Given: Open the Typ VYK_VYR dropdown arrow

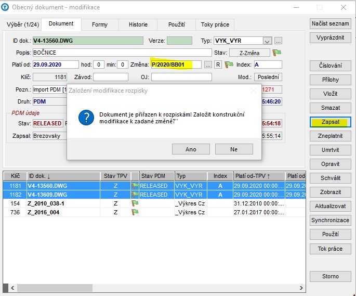Looking at the screenshot, I should click(268, 41).
